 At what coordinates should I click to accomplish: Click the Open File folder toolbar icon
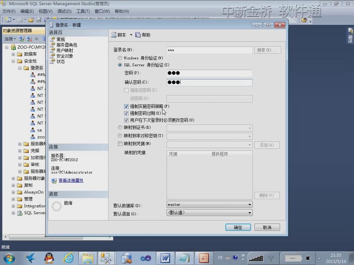click(x=31, y=20)
